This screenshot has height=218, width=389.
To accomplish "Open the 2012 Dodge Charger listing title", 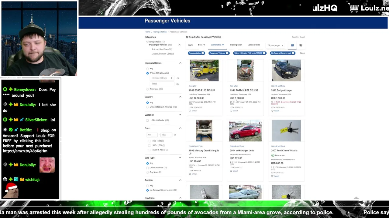I will pyautogui.click(x=282, y=90).
